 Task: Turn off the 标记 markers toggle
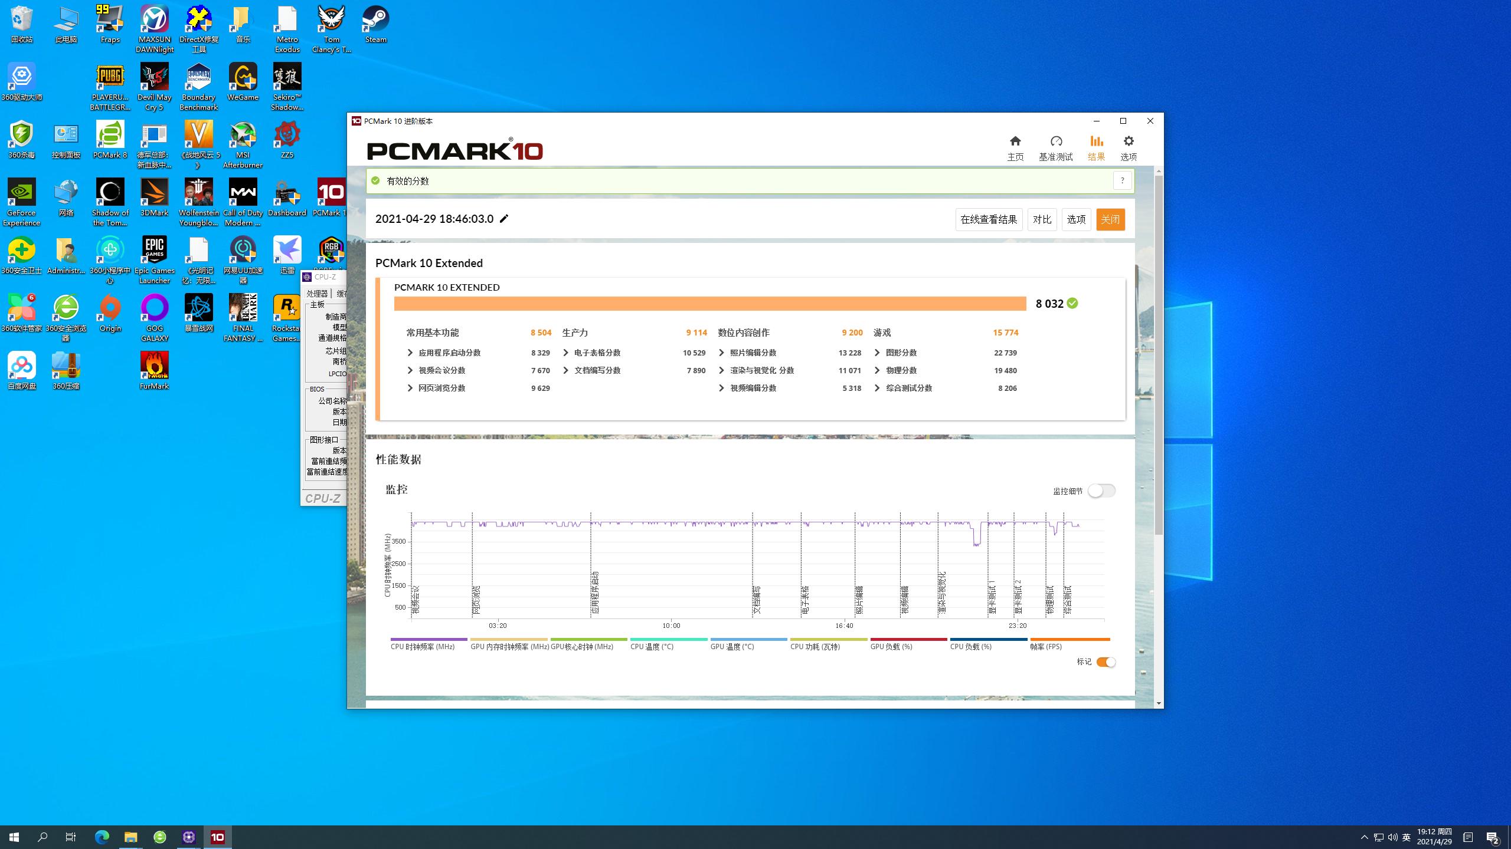point(1106,662)
